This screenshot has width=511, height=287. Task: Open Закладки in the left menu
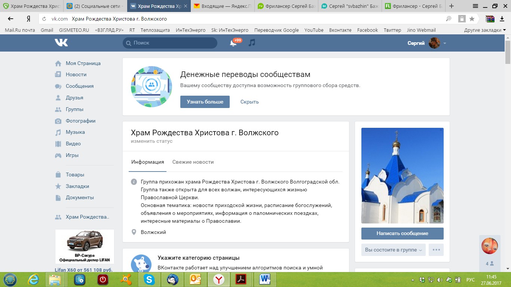[77, 186]
